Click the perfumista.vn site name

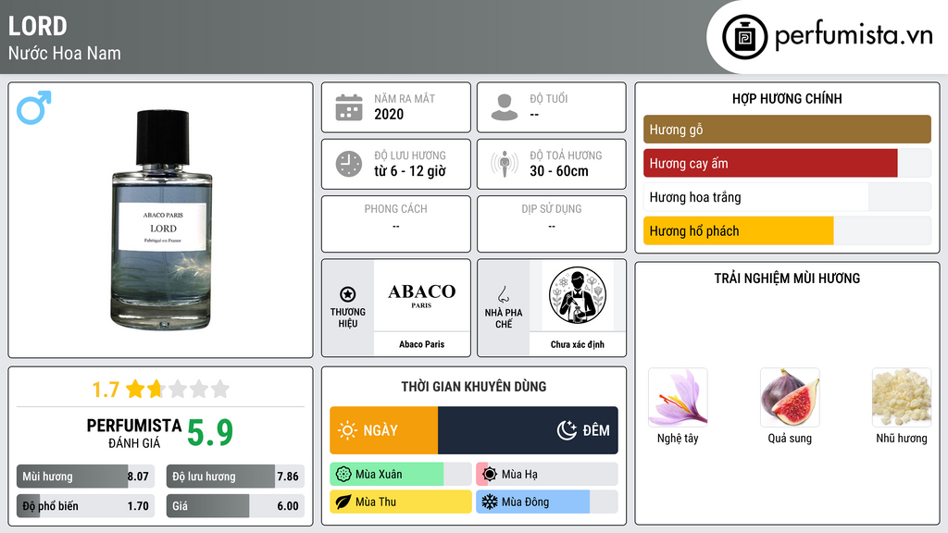pos(854,36)
